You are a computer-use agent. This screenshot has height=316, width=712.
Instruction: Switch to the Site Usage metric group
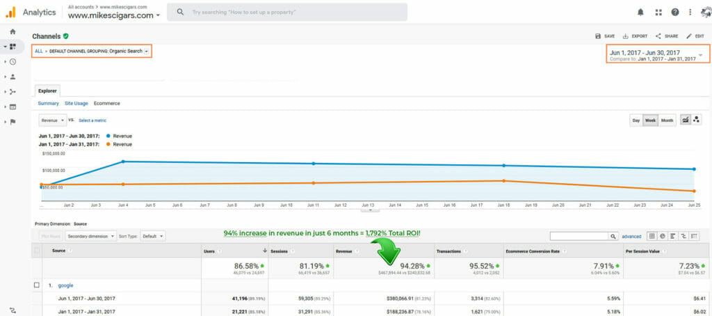point(76,104)
